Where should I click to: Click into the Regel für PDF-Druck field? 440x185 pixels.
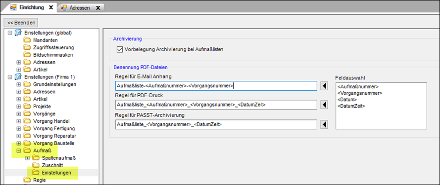coord(216,105)
